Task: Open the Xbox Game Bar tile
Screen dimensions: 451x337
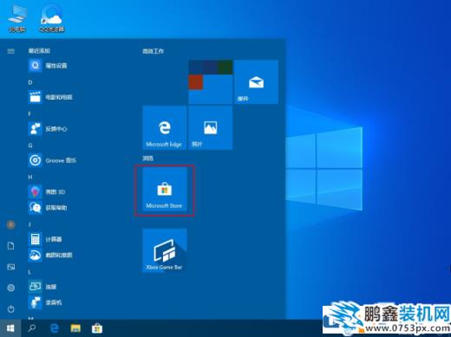Action: click(165, 250)
